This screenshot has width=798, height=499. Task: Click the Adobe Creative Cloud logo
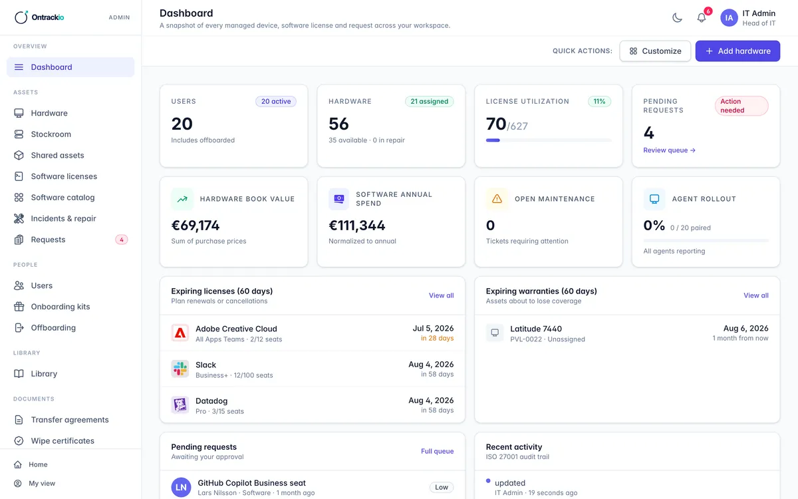(180, 333)
